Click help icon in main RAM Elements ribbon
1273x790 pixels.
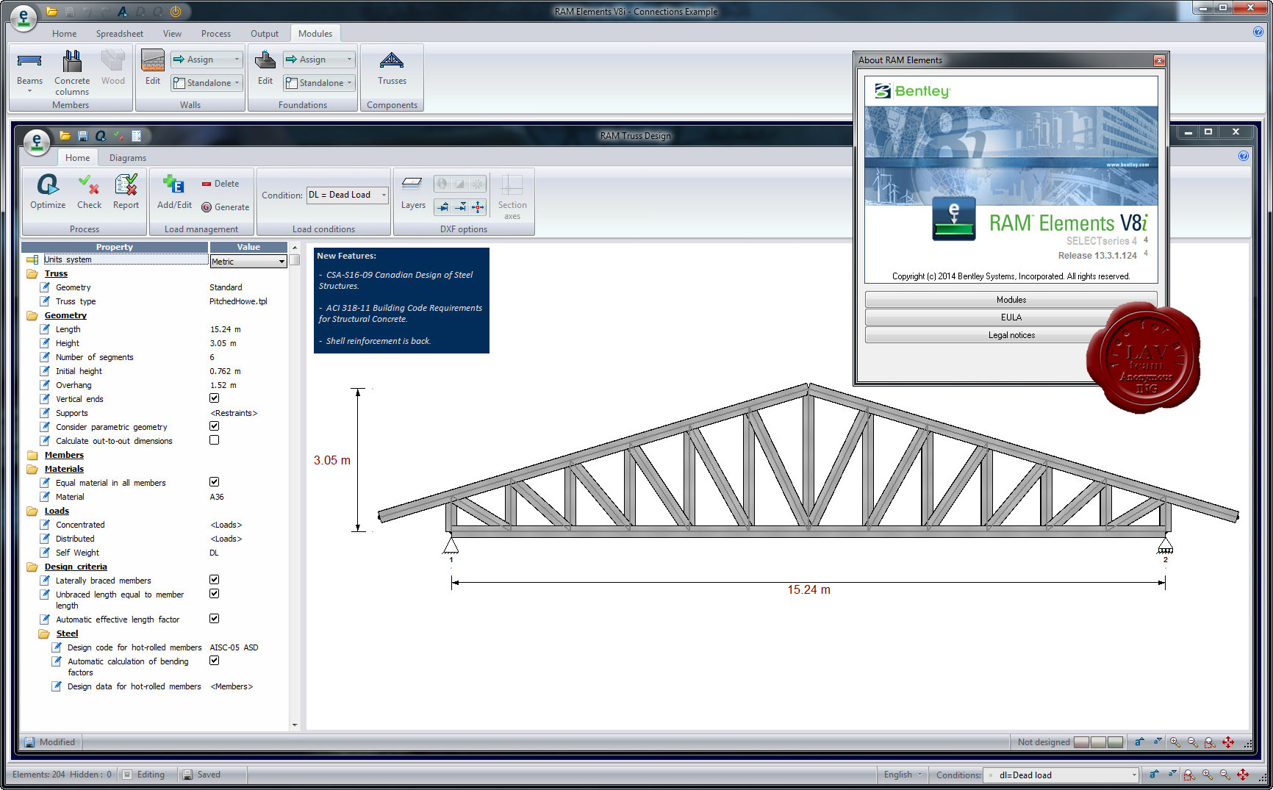(1258, 32)
